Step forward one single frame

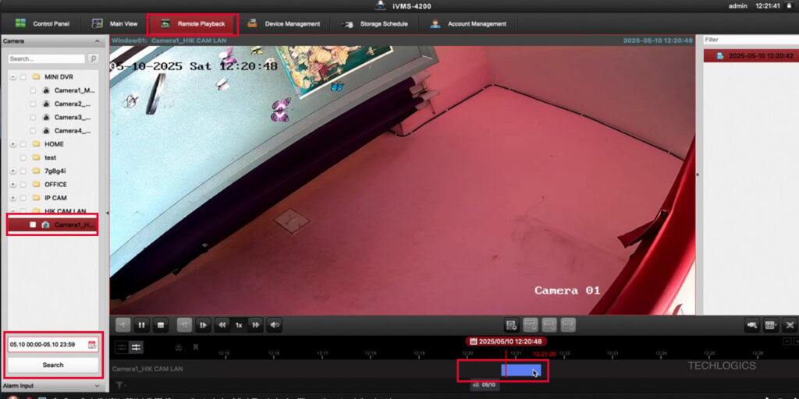pyautogui.click(x=203, y=325)
